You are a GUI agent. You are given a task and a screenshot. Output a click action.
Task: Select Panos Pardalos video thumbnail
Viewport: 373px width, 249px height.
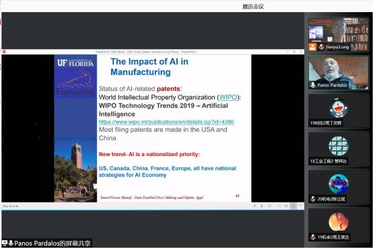[338, 73]
